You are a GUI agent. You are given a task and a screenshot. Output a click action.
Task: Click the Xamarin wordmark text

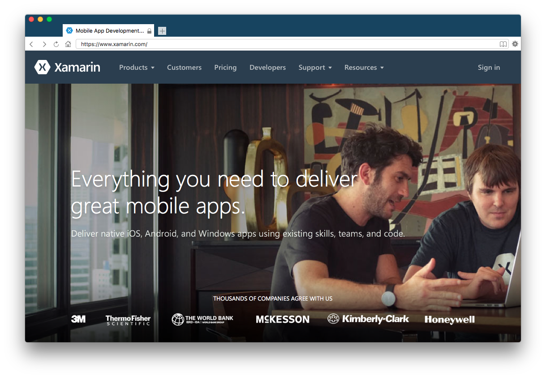tap(77, 68)
